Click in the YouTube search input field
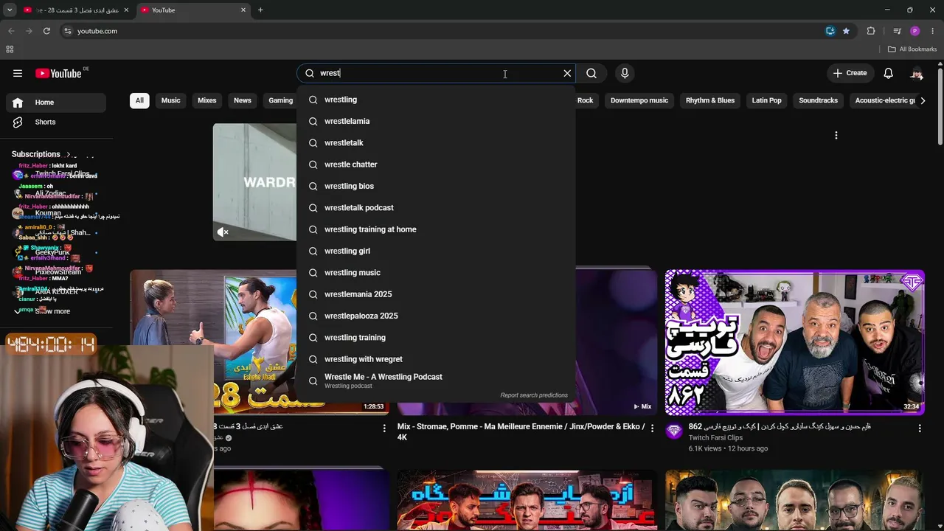This screenshot has height=531, width=944. 437,73
